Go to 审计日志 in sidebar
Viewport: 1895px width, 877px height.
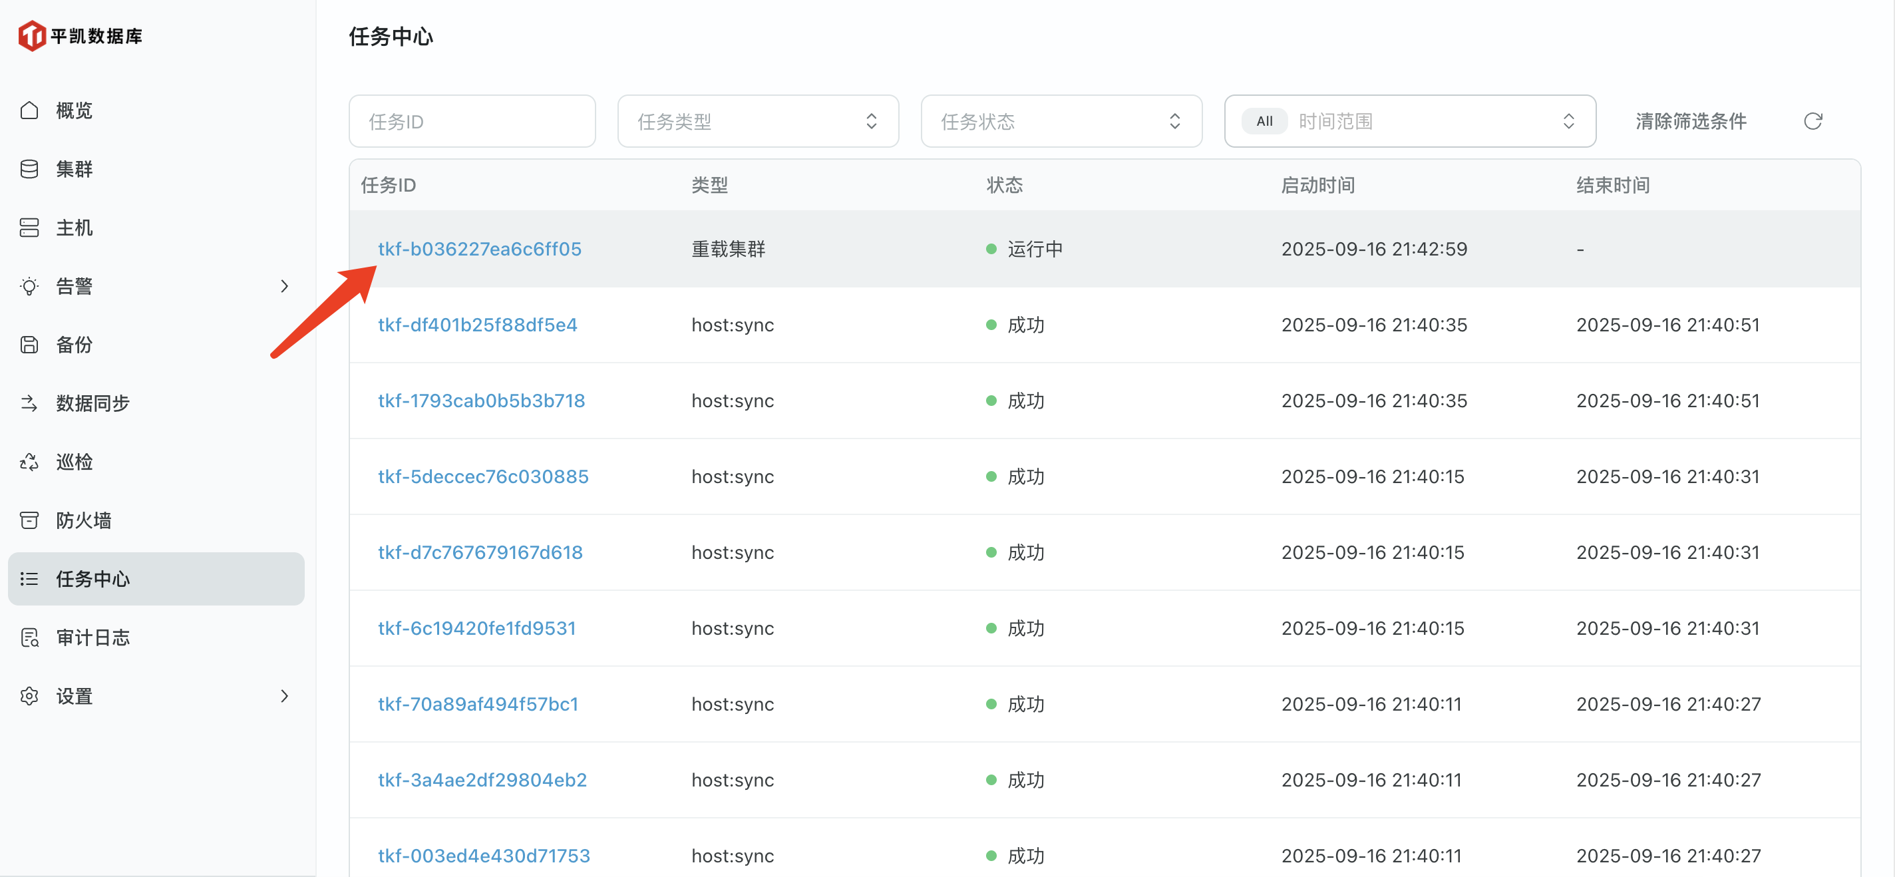(92, 637)
